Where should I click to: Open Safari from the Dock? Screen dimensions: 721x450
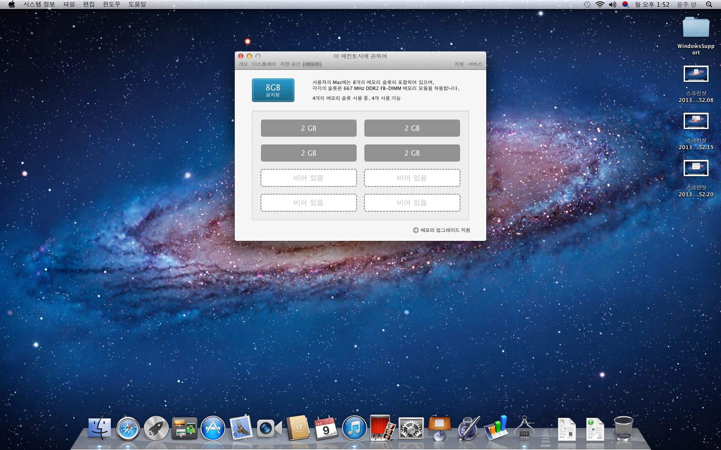[128, 429]
